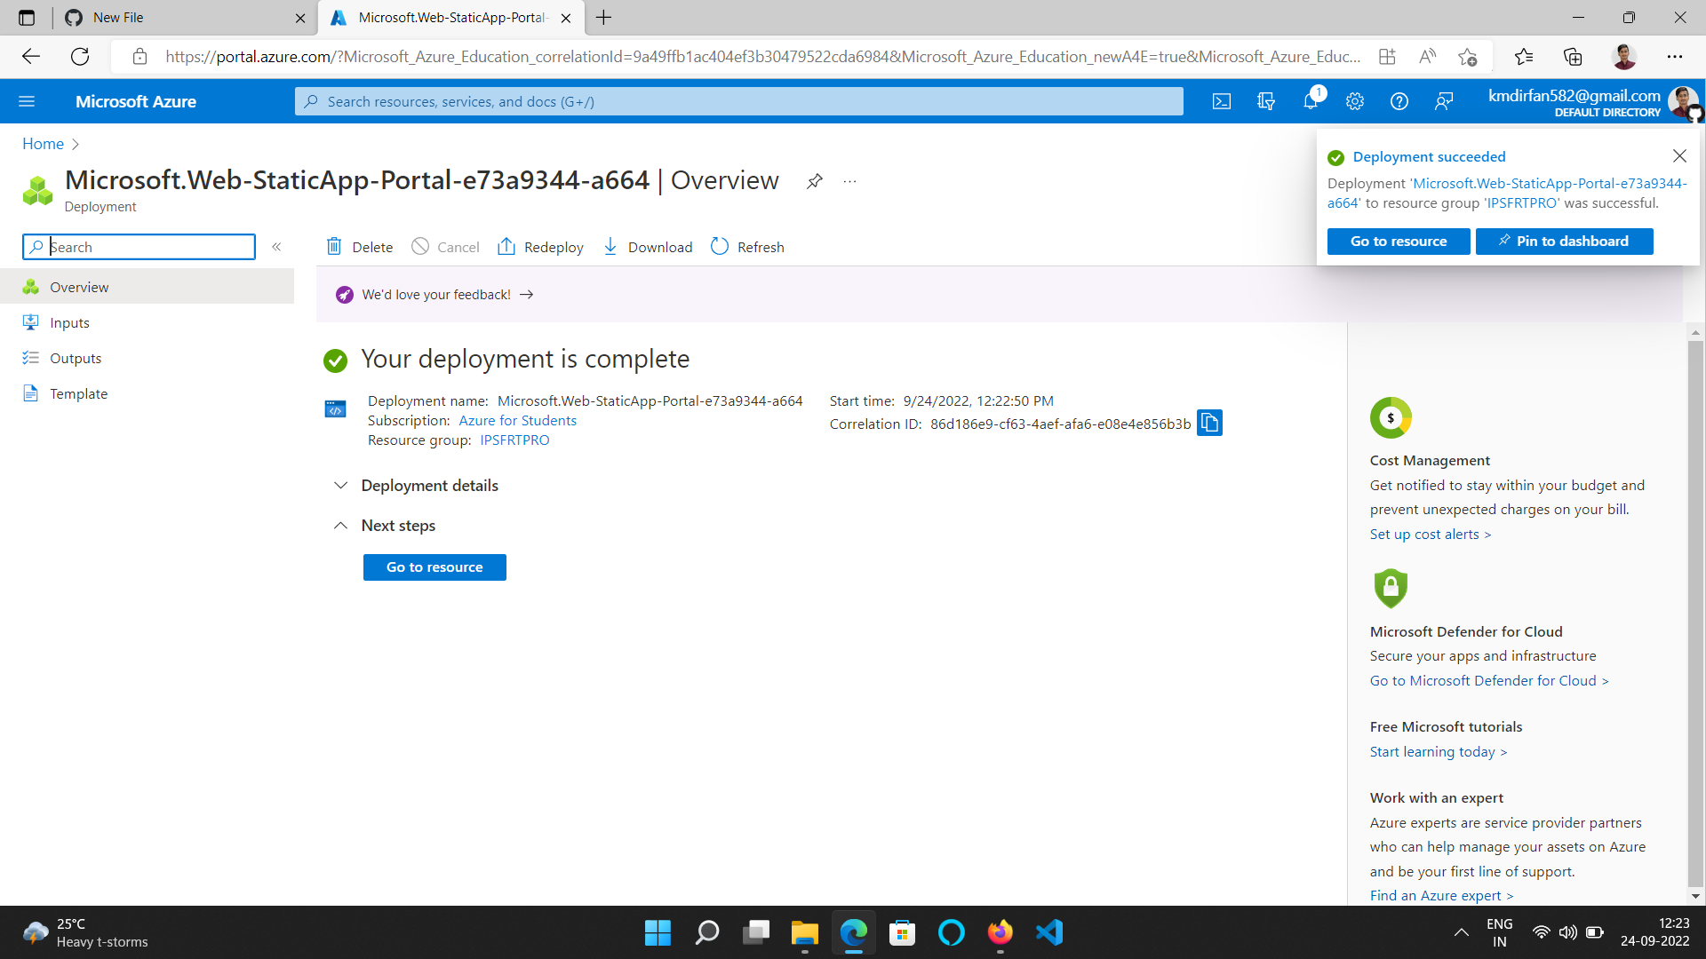
Task: Open Azure Cloud Shell icon
Action: click(1222, 101)
